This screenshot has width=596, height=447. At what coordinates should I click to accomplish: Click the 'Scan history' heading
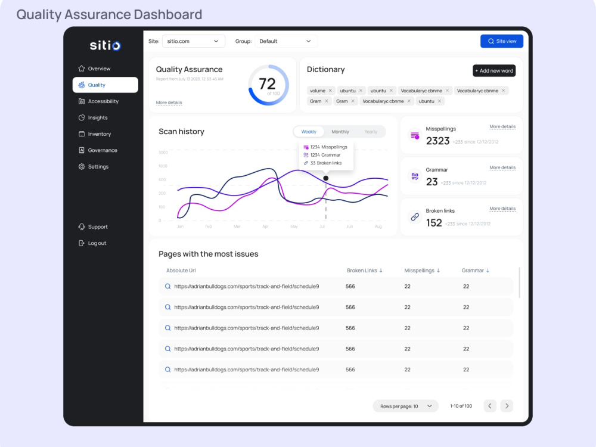pyautogui.click(x=181, y=132)
